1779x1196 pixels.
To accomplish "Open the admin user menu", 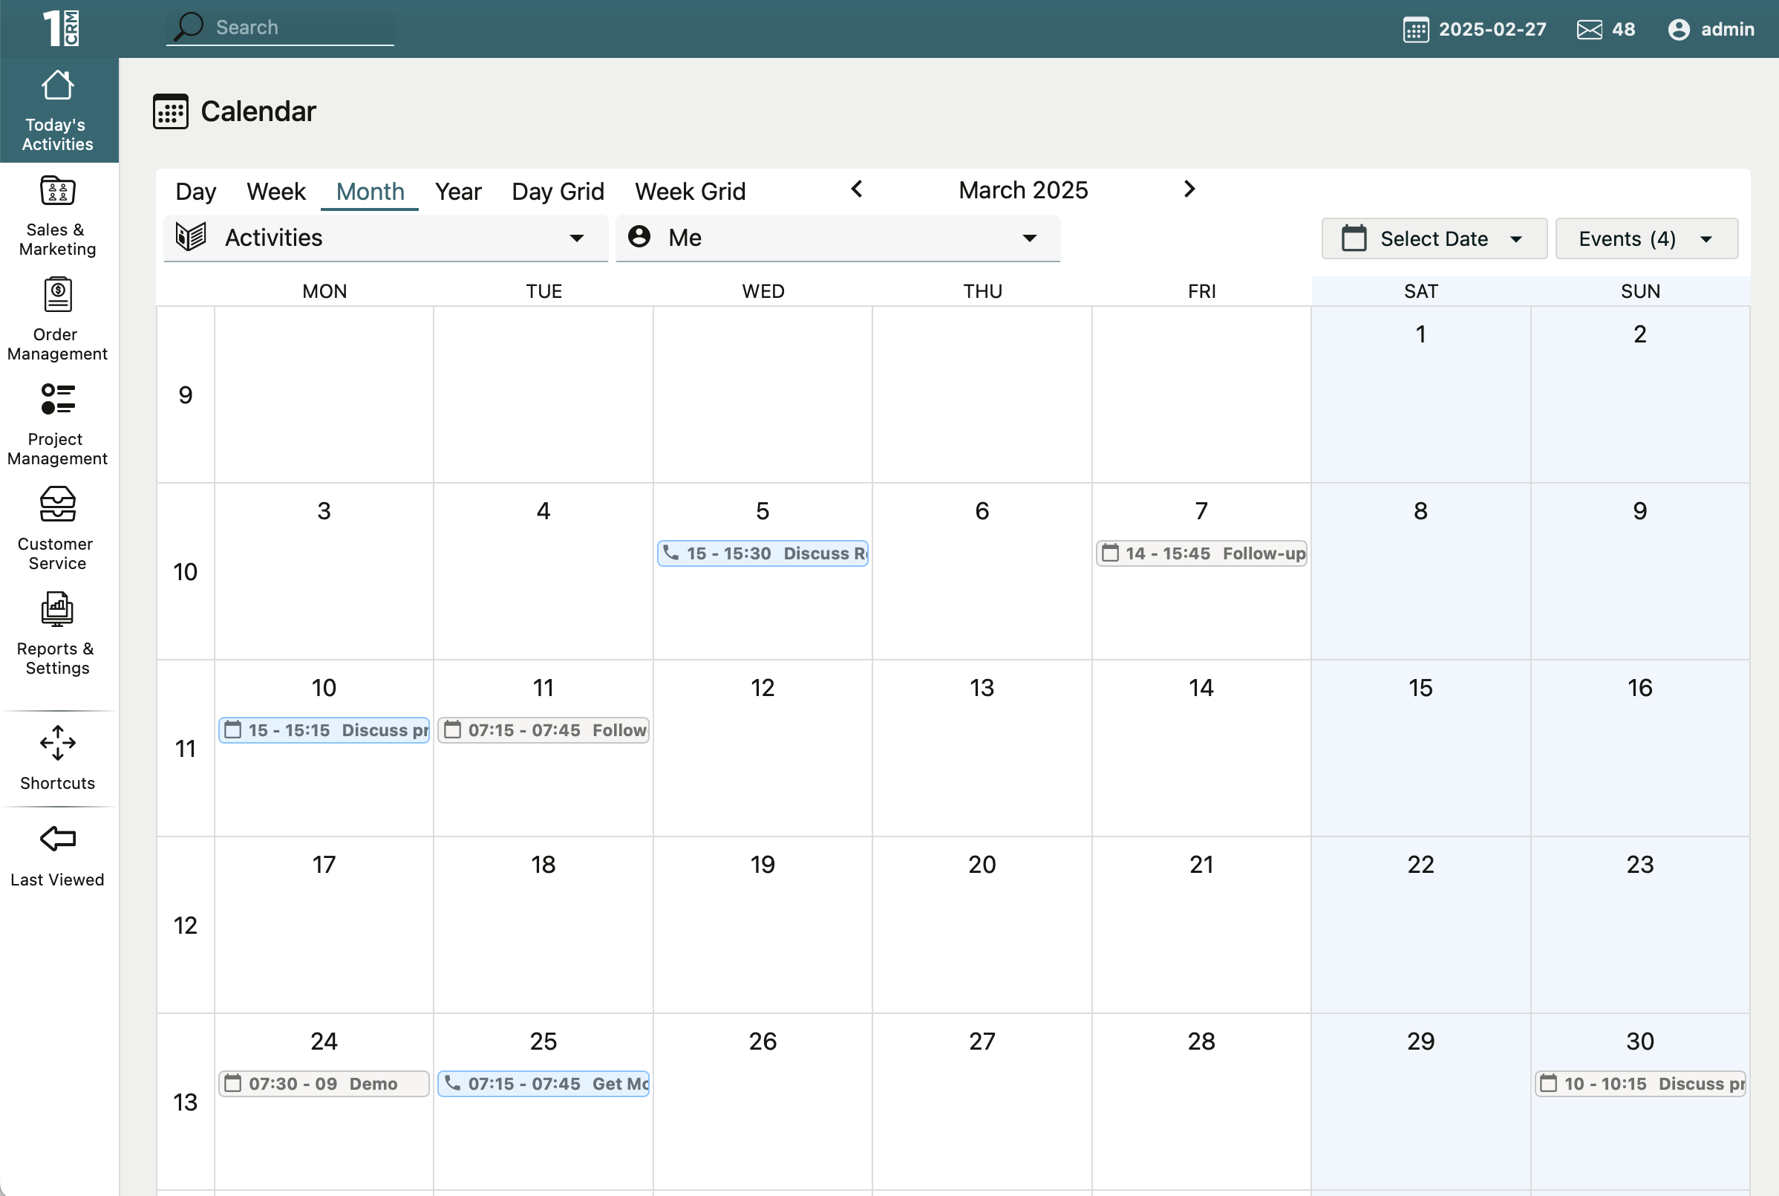I will click(x=1711, y=30).
